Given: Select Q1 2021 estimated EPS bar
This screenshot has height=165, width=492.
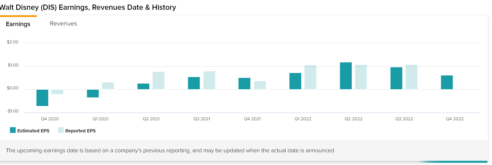Looking at the screenshot, I should click(93, 94).
